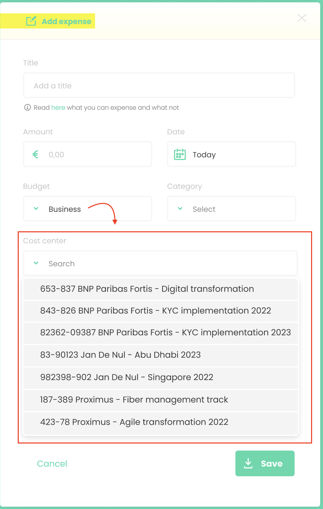Viewport: 323px width, 509px height.
Task: Click the Add expense heading text
Action: tap(66, 21)
